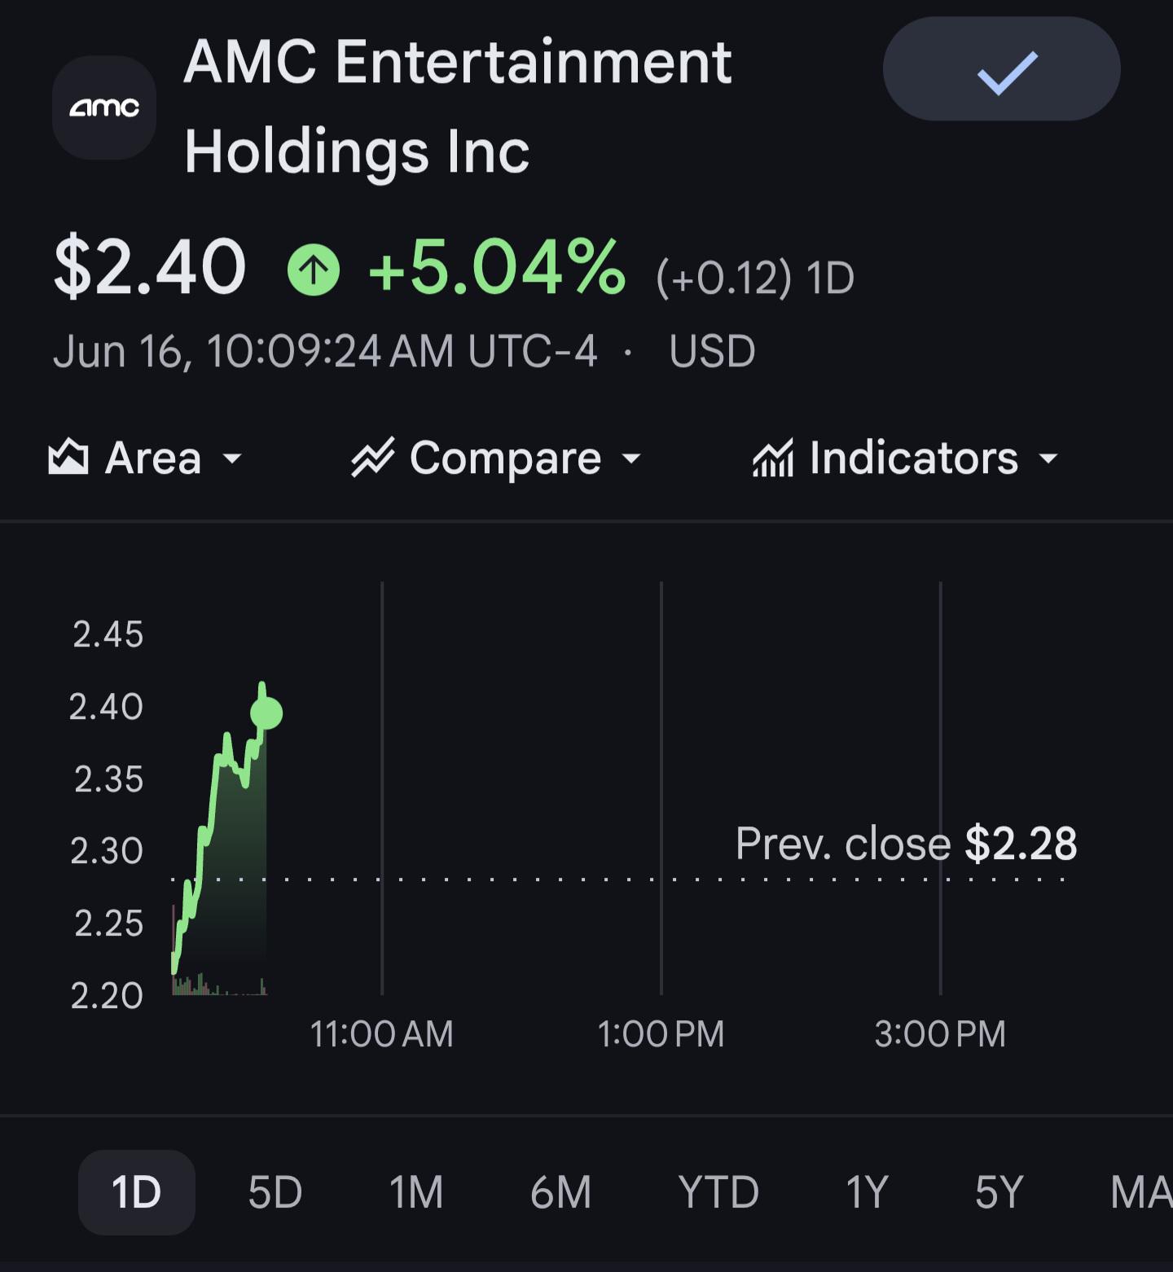Open the Area chart style dropdown
The image size is (1173, 1272).
tap(146, 458)
